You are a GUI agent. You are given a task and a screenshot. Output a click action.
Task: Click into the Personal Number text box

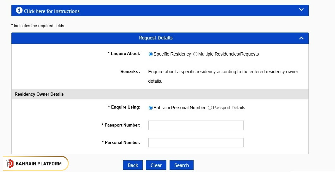click(x=196, y=143)
